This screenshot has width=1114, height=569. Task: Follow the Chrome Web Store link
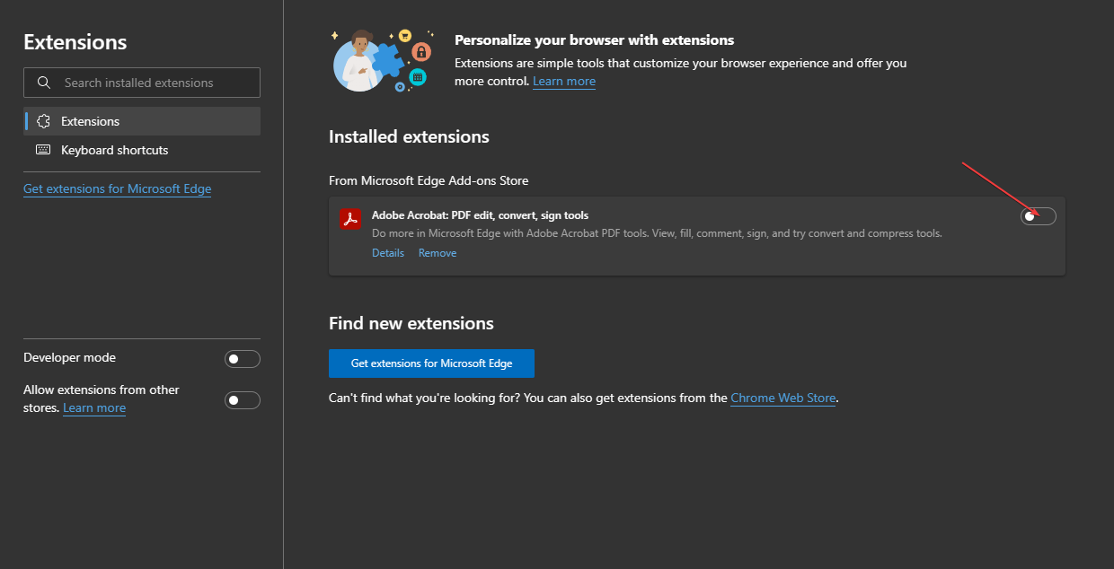[x=782, y=398]
